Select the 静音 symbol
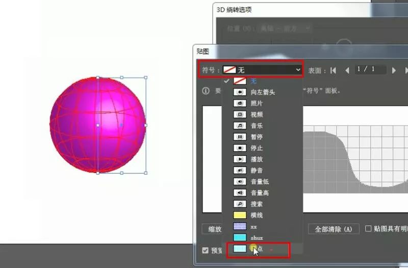This screenshot has height=268, width=408. [x=257, y=170]
